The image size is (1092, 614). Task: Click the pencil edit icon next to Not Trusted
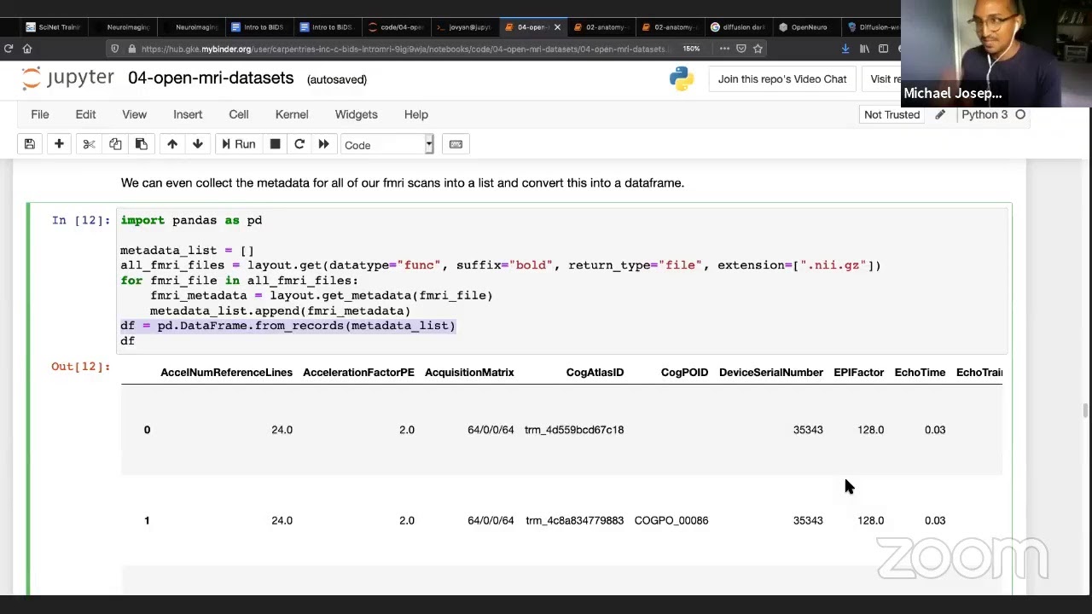940,114
